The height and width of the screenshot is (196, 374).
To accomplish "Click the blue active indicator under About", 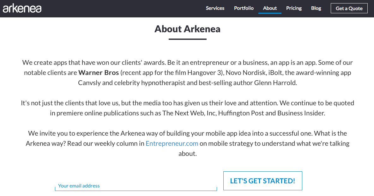I will click(270, 13).
